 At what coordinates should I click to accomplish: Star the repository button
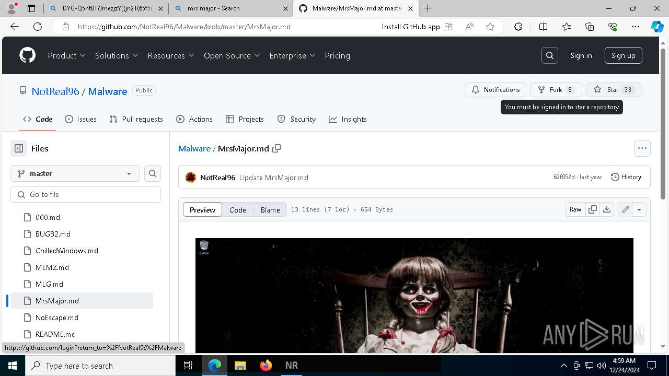[x=614, y=90]
